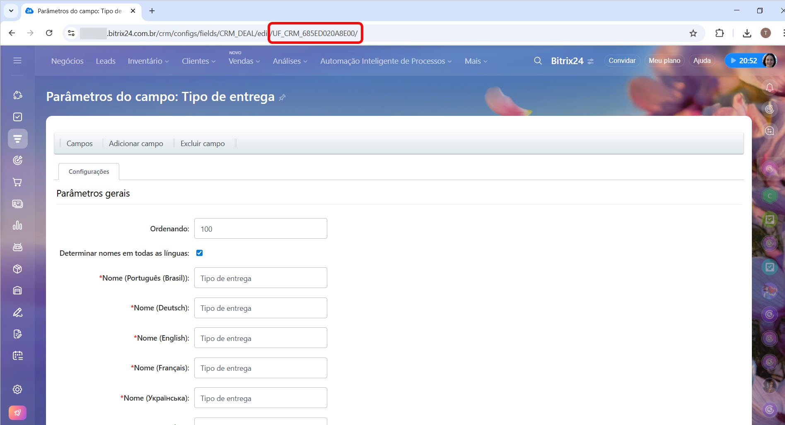Click the CRM funnel icon in sidebar

pos(17,139)
